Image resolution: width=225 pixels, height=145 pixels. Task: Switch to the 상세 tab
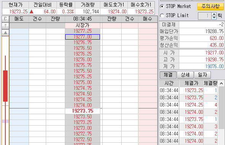click(185, 75)
